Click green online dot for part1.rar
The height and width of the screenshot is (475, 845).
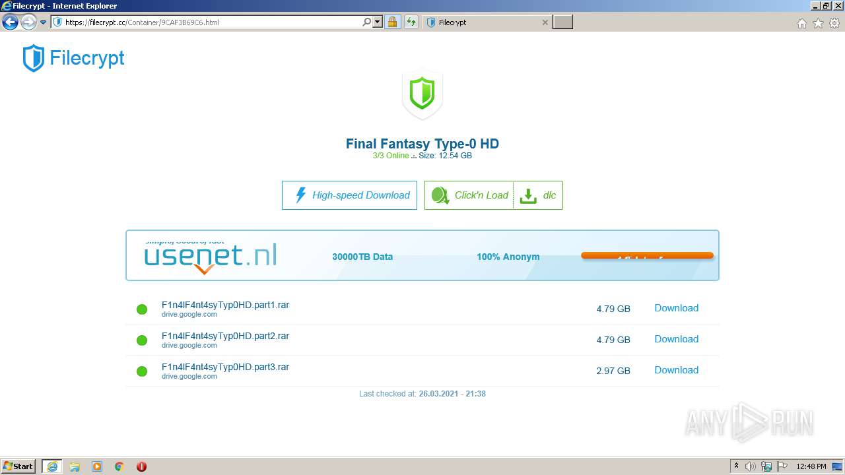142,309
